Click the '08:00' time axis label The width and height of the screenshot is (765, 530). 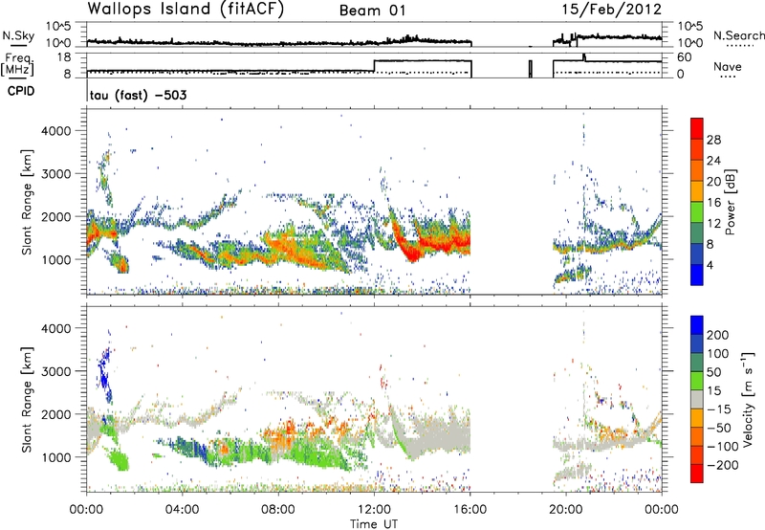coord(278,510)
